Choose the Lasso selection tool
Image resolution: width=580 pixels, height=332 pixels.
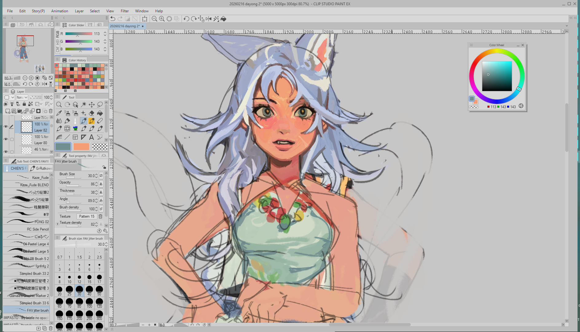click(100, 105)
